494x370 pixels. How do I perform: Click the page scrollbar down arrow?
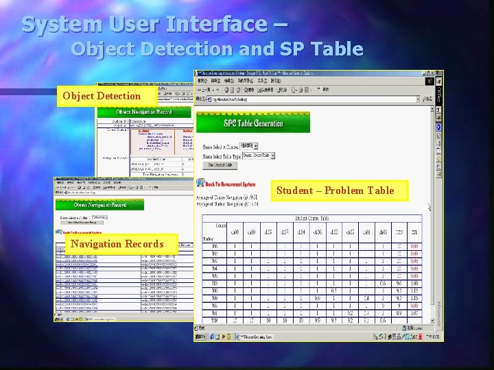click(432, 321)
